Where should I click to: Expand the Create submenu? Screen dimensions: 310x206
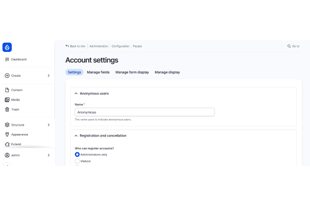[49, 76]
